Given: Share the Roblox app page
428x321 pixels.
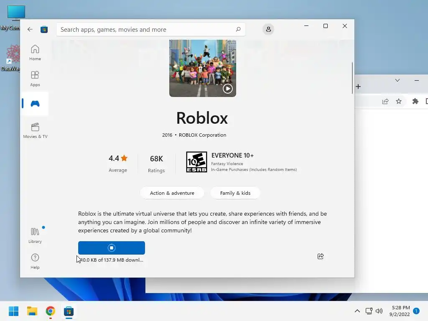Looking at the screenshot, I should coord(321,256).
